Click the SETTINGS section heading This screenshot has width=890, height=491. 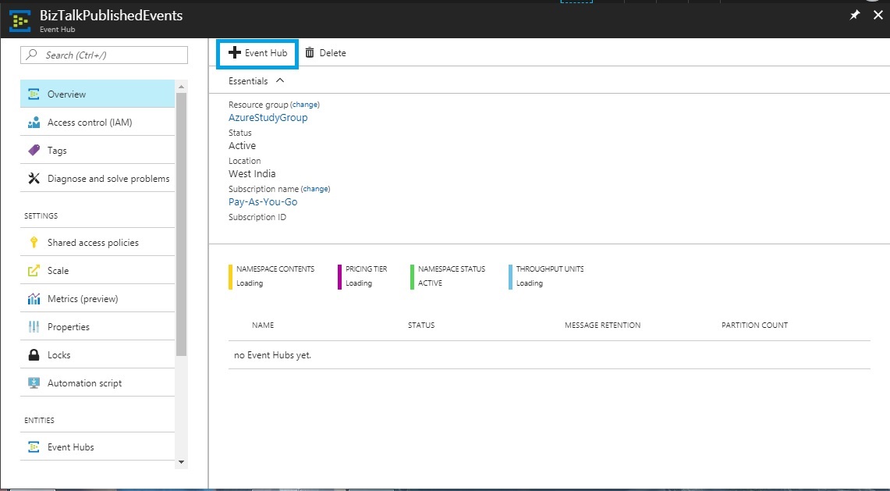(x=41, y=216)
